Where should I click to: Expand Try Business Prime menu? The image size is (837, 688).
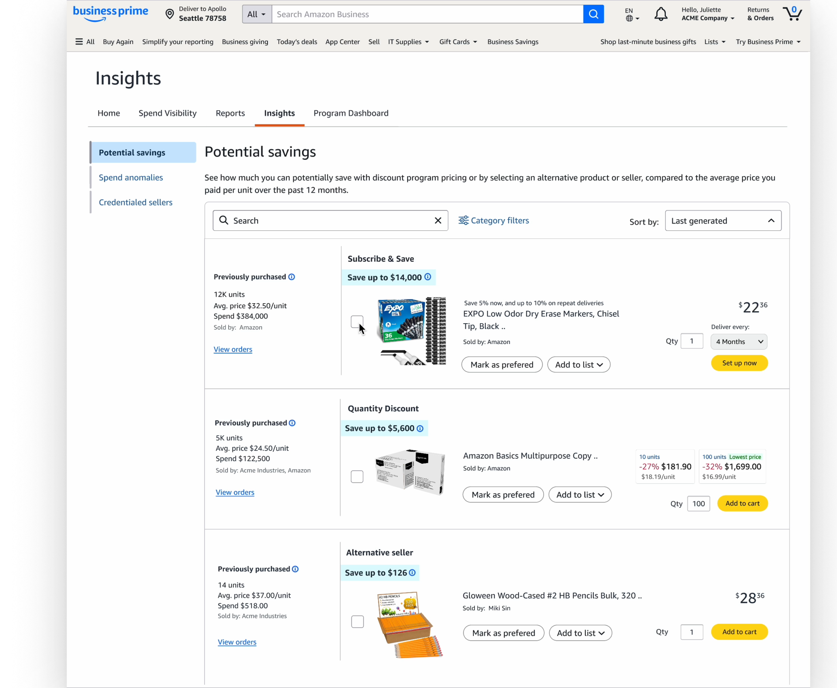click(x=768, y=42)
